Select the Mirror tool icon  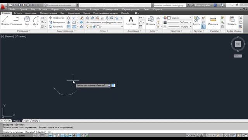click(69, 23)
